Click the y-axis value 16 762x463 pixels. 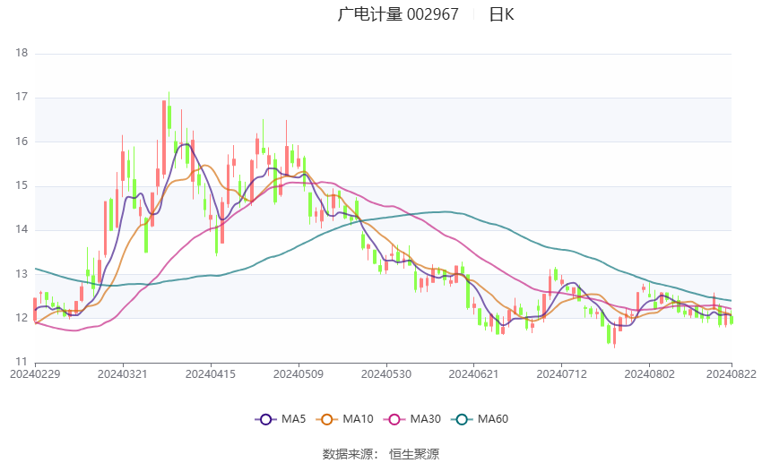pyautogui.click(x=22, y=141)
